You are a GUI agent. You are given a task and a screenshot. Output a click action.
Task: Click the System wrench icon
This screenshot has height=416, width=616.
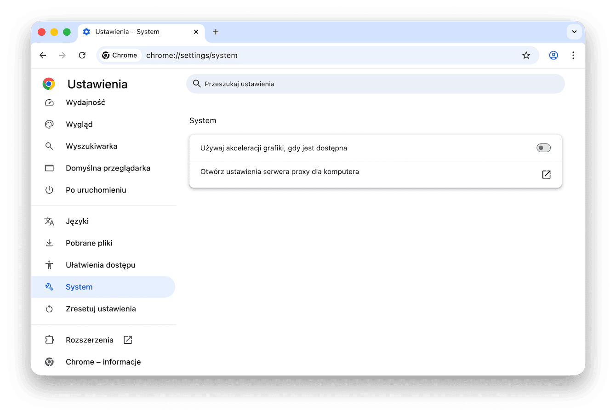pyautogui.click(x=49, y=287)
